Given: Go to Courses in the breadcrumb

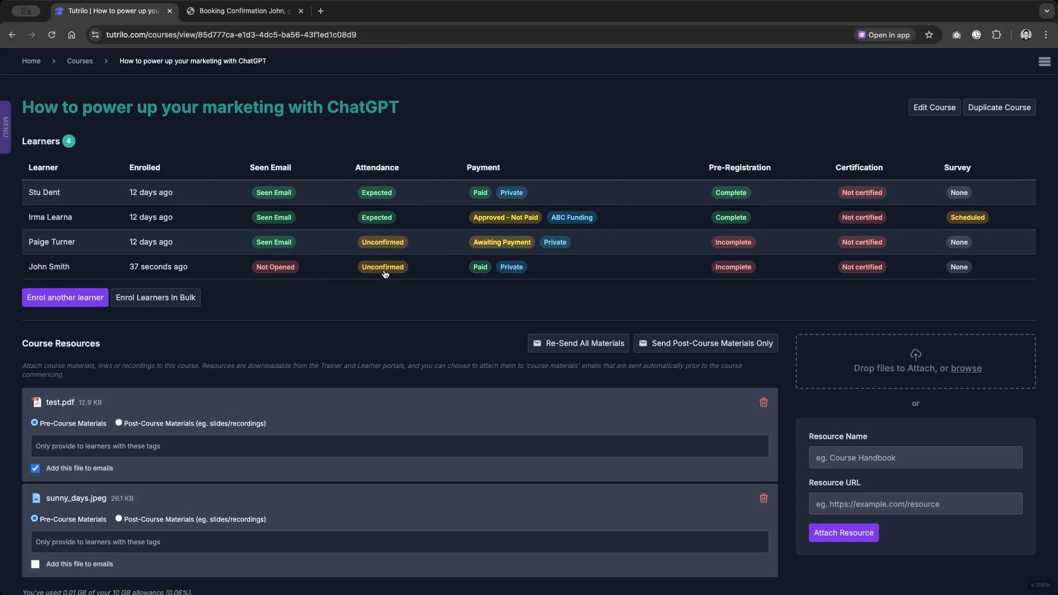Looking at the screenshot, I should coord(80,61).
